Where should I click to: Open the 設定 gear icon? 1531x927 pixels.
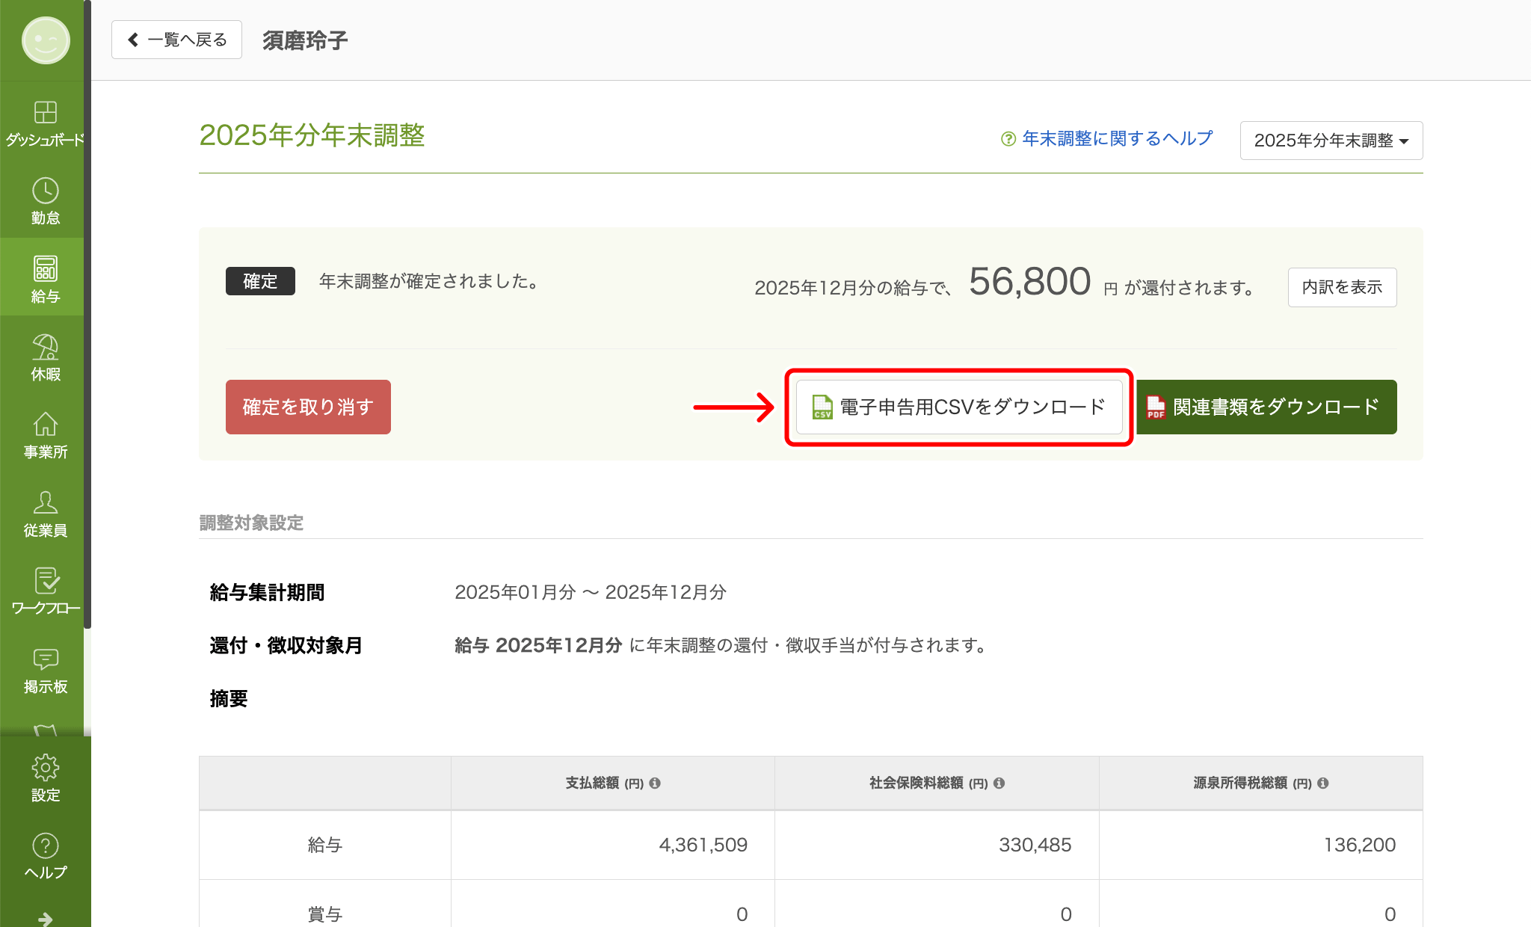[x=45, y=768]
